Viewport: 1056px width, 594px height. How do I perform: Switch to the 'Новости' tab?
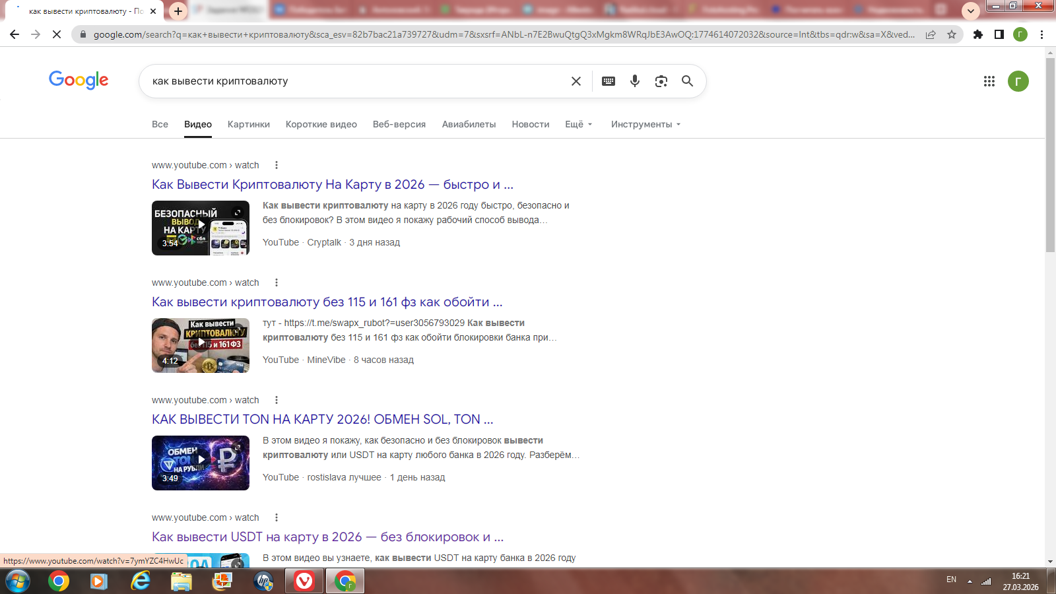531,124
